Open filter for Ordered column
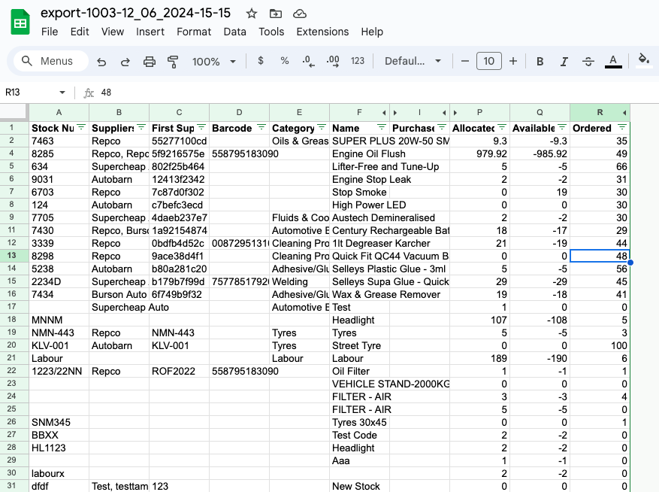 [622, 127]
